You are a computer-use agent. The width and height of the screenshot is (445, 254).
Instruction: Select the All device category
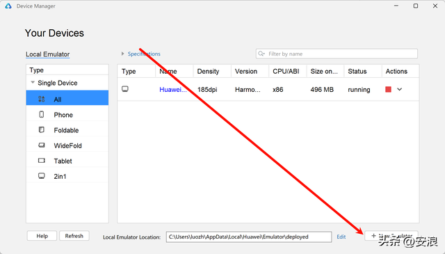pyautogui.click(x=67, y=98)
